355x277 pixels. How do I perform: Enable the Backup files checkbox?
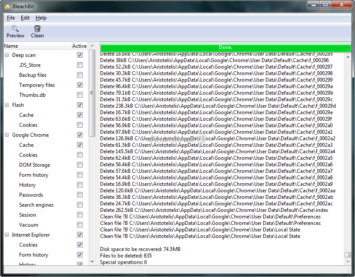click(80, 75)
